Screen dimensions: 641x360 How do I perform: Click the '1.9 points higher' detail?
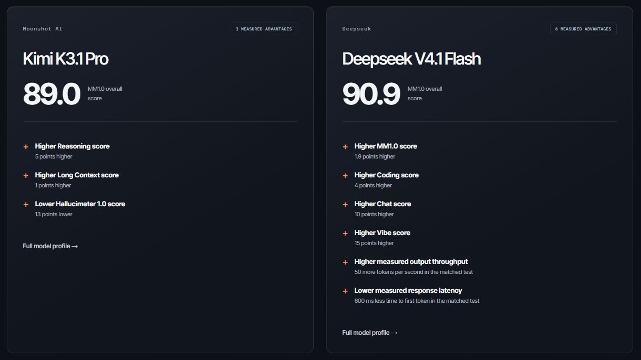click(375, 157)
